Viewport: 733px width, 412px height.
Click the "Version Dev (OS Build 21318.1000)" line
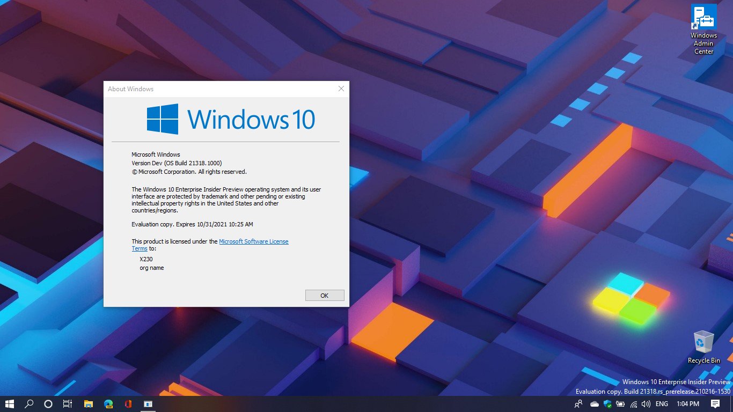177,163
